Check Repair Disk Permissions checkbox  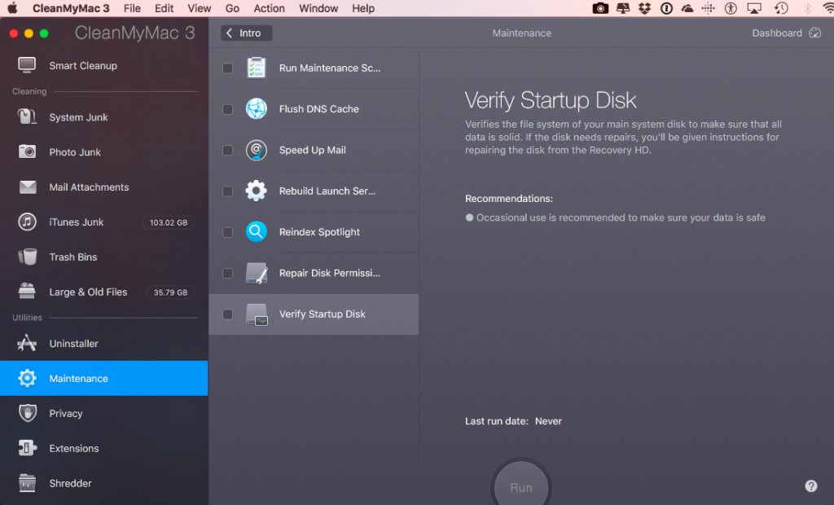coord(228,273)
